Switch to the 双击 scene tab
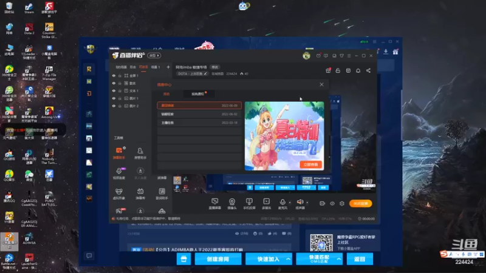The height and width of the screenshot is (273, 486). (133, 67)
